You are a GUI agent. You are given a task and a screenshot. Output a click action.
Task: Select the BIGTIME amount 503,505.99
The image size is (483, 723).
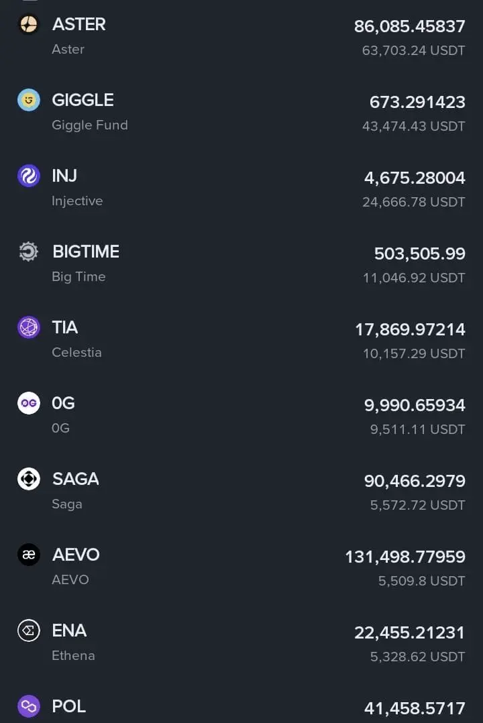[419, 254]
